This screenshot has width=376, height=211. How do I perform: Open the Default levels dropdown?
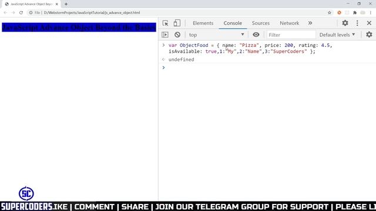coord(337,35)
